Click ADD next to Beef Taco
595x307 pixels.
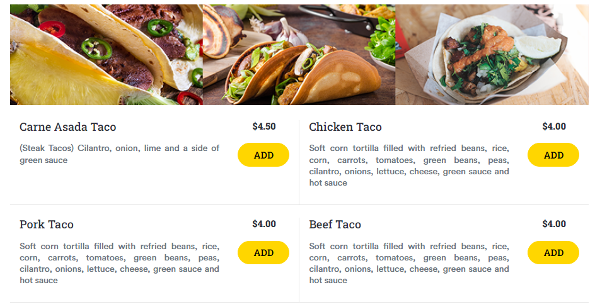(553, 253)
